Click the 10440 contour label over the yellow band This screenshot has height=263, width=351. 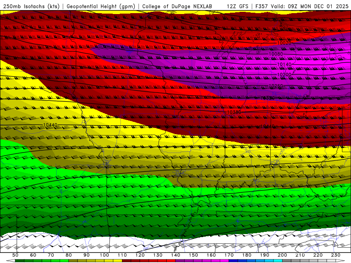tap(50, 125)
